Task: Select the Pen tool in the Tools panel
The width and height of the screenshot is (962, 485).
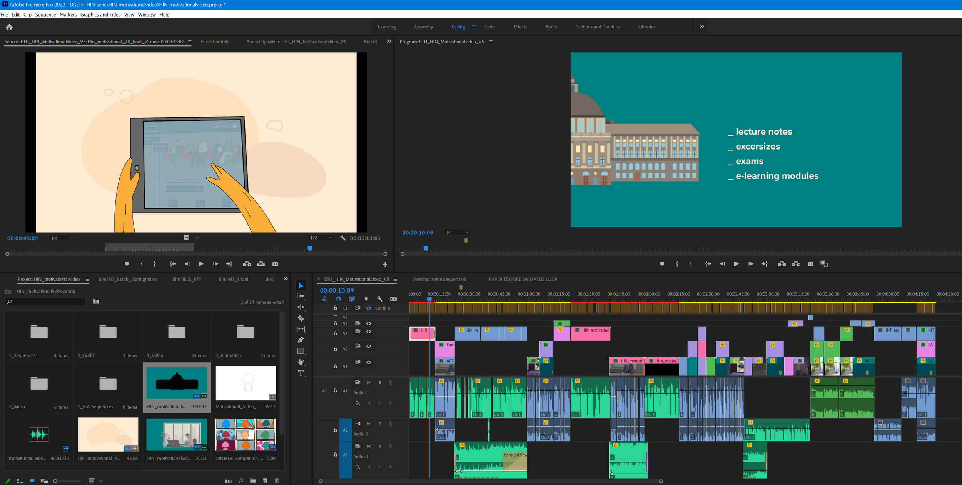Action: pyautogui.click(x=301, y=340)
